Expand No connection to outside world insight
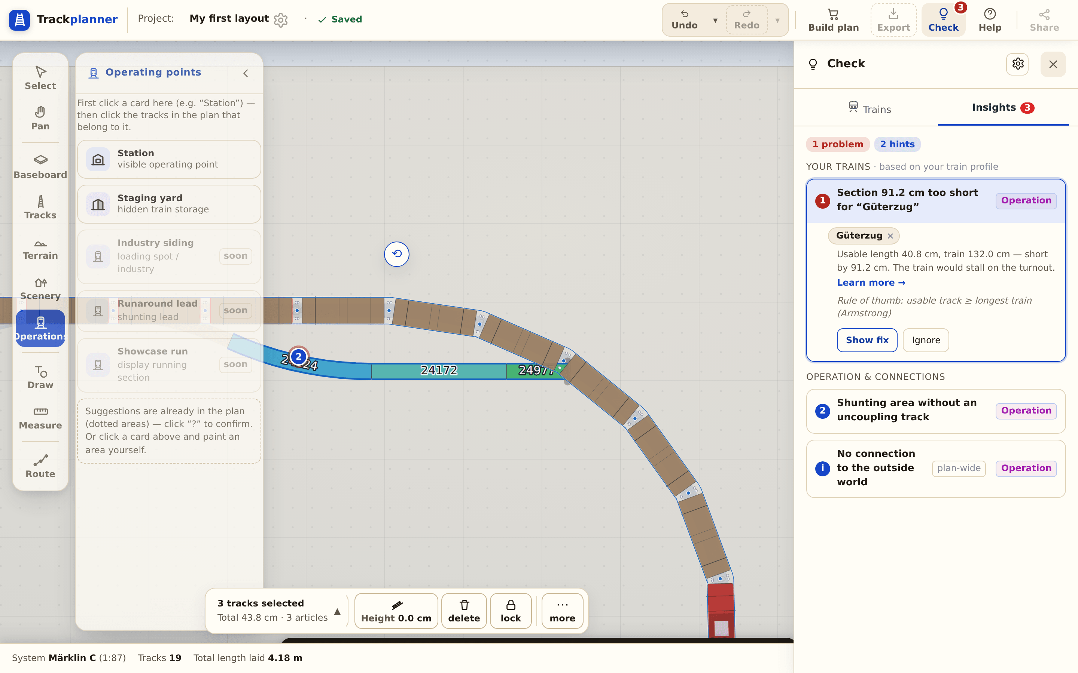 936,468
